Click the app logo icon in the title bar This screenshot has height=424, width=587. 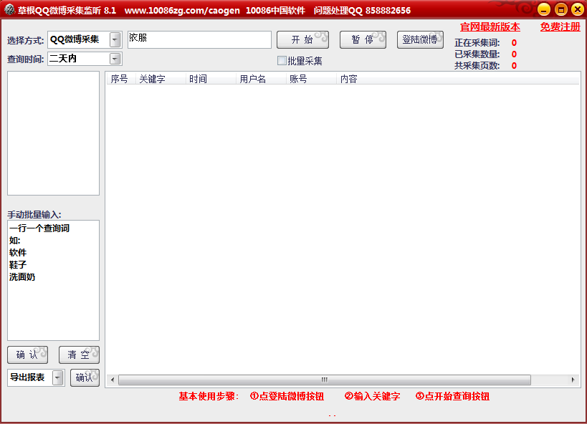click(10, 10)
